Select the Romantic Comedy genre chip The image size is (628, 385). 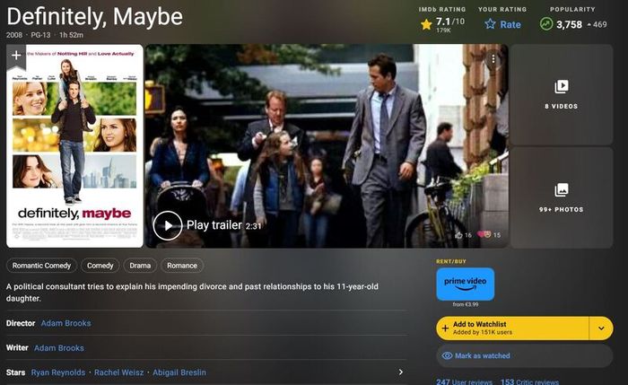[41, 266]
